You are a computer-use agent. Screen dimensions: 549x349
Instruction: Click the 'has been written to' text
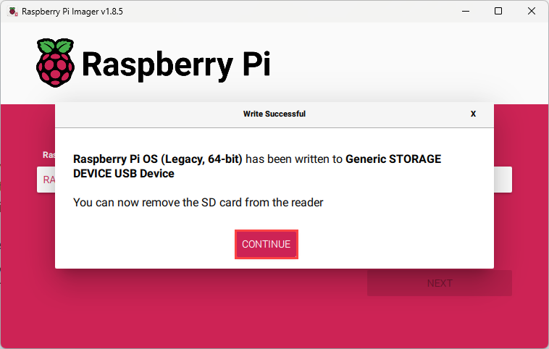[x=294, y=159]
